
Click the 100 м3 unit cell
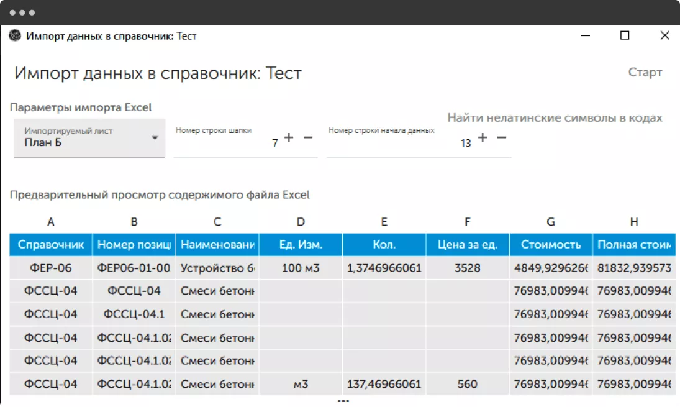pos(301,268)
